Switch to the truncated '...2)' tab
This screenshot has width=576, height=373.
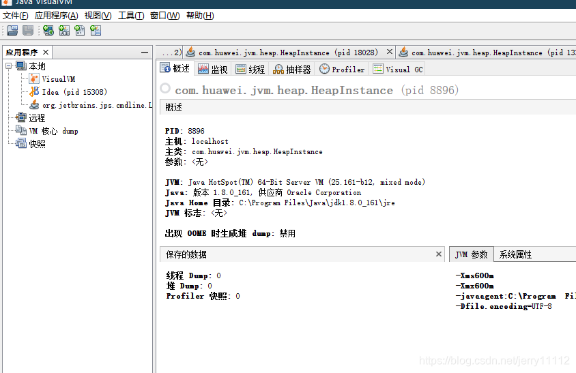tap(171, 53)
